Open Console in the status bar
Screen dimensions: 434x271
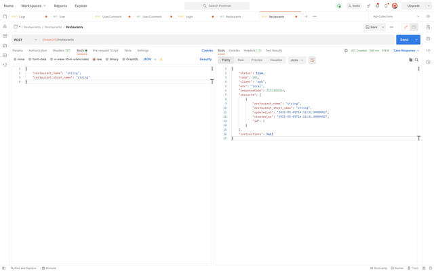(49, 268)
